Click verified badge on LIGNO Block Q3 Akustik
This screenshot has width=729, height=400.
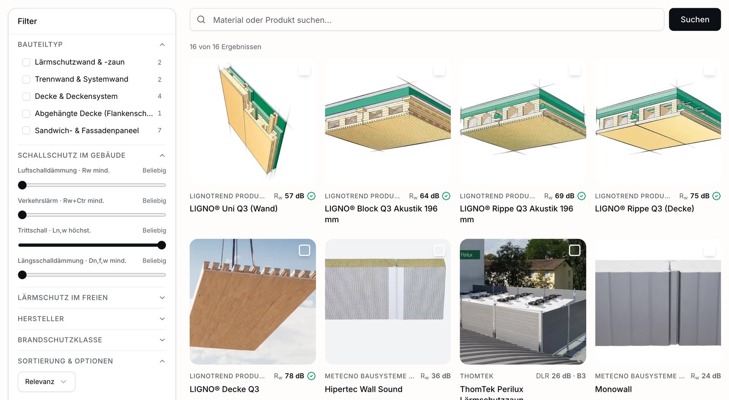447,196
